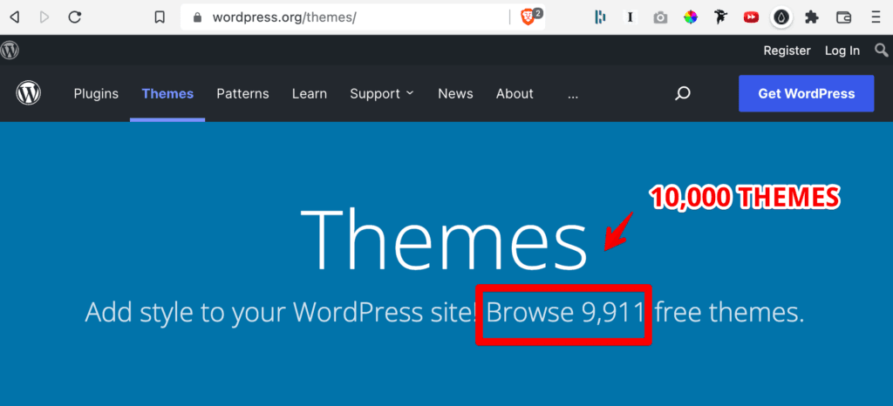
Task: Click the small WordPress admin bar logo
Action: point(10,50)
